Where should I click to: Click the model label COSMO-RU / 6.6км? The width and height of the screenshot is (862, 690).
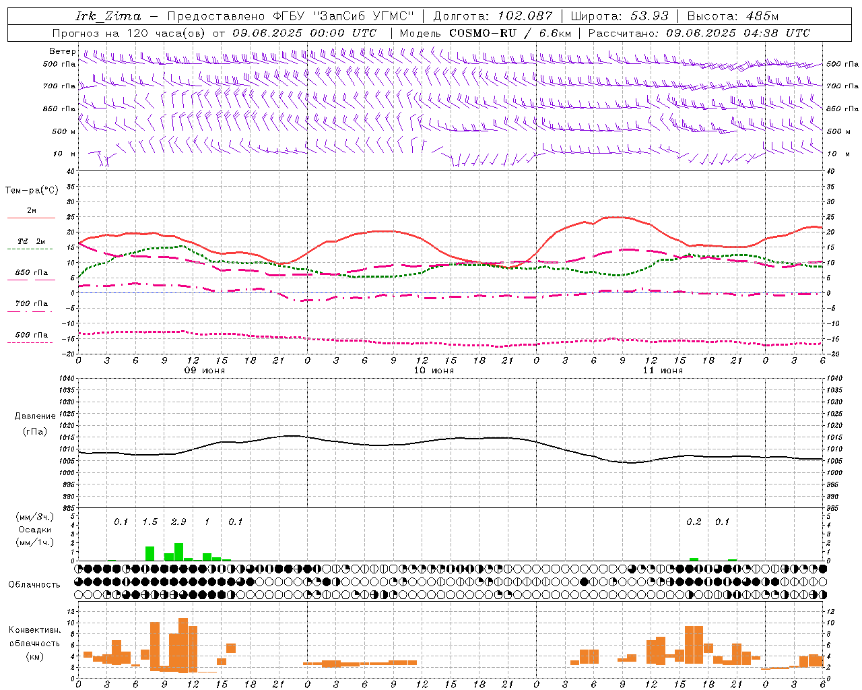click(x=510, y=33)
